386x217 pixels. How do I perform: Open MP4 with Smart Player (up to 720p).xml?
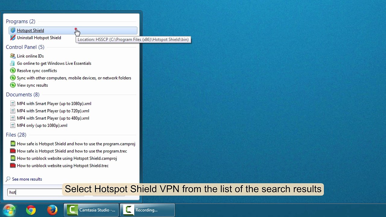click(53, 111)
